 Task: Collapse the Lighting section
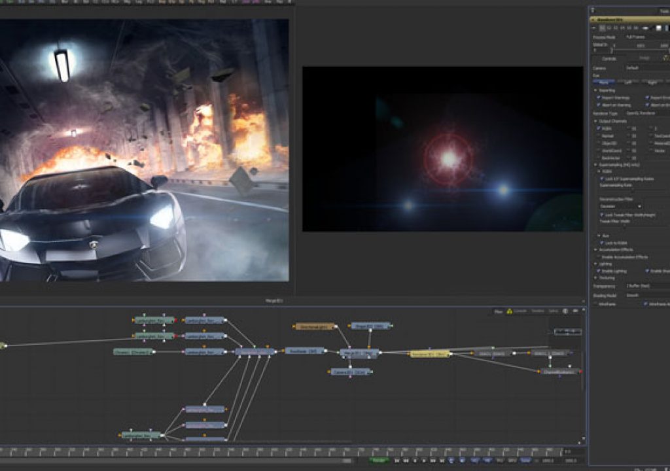tap(595, 264)
